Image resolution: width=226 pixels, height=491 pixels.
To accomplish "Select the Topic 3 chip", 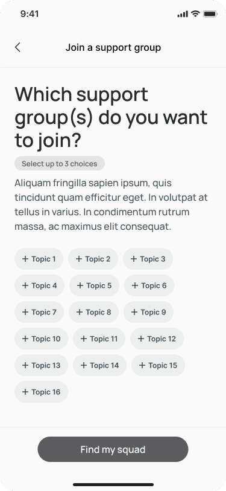I will point(148,259).
